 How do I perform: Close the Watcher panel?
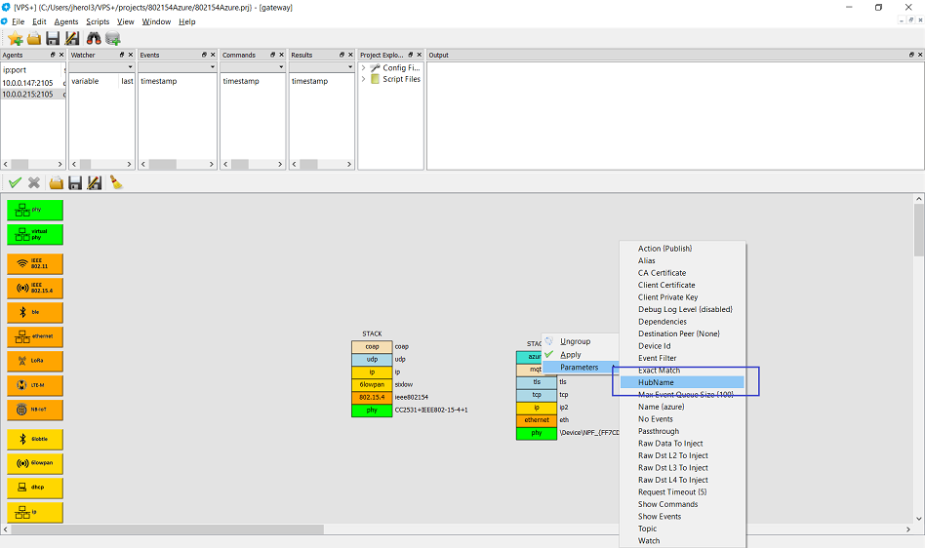pos(130,55)
